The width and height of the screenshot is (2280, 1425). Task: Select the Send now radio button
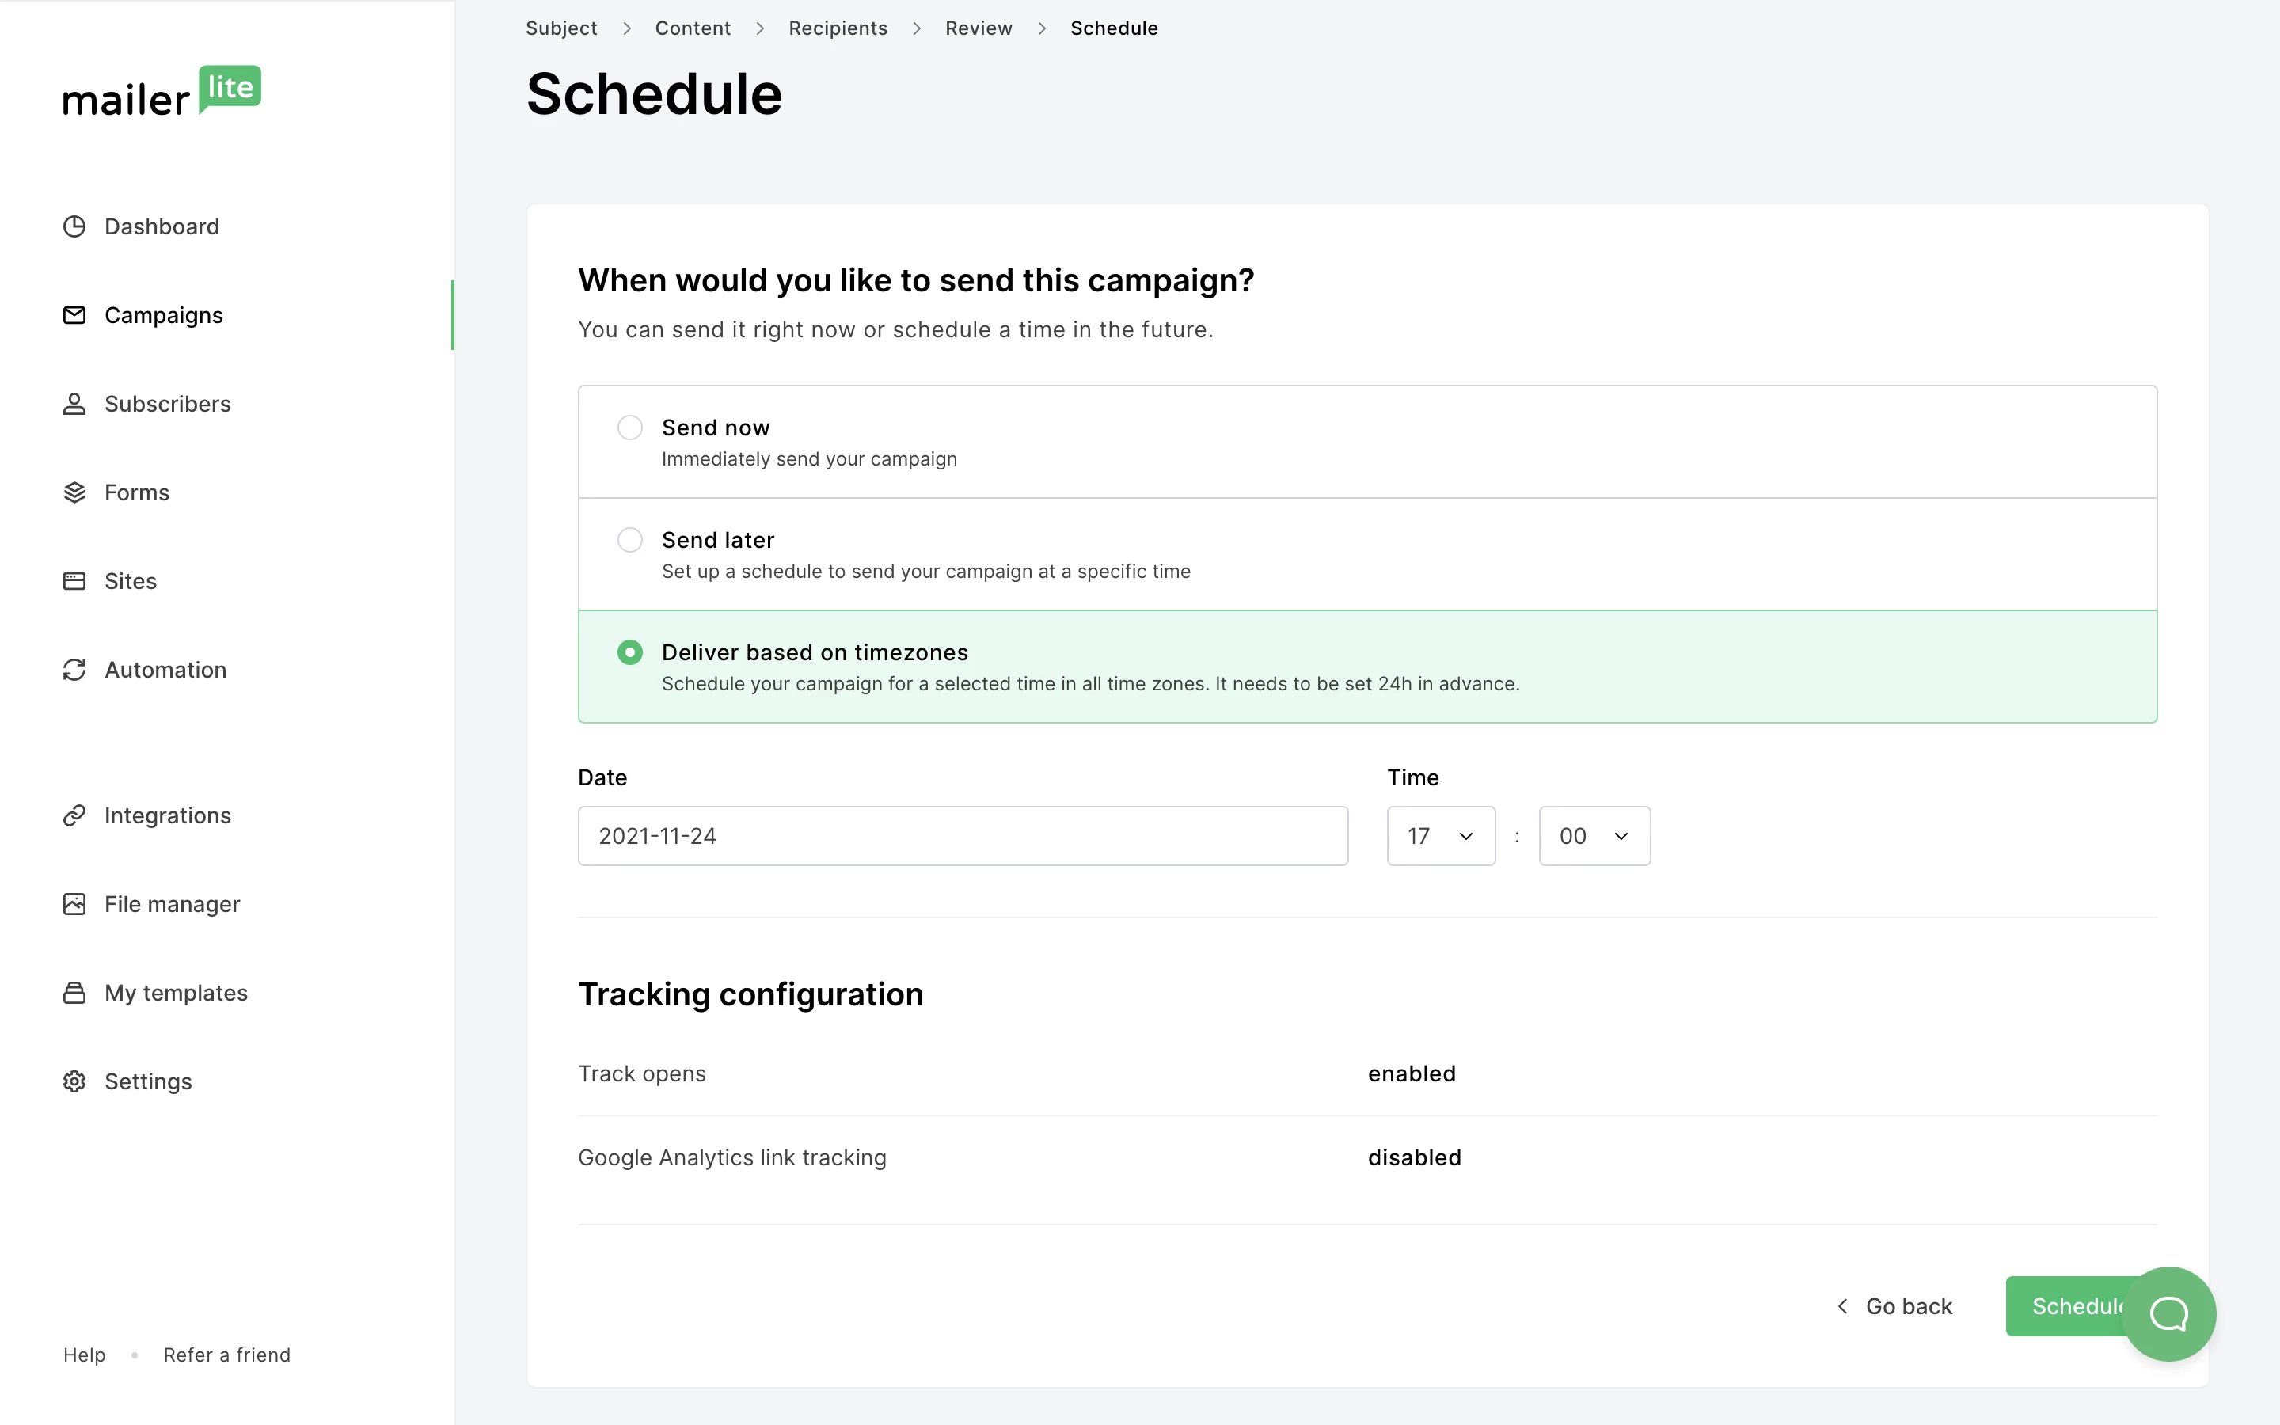[x=629, y=427]
